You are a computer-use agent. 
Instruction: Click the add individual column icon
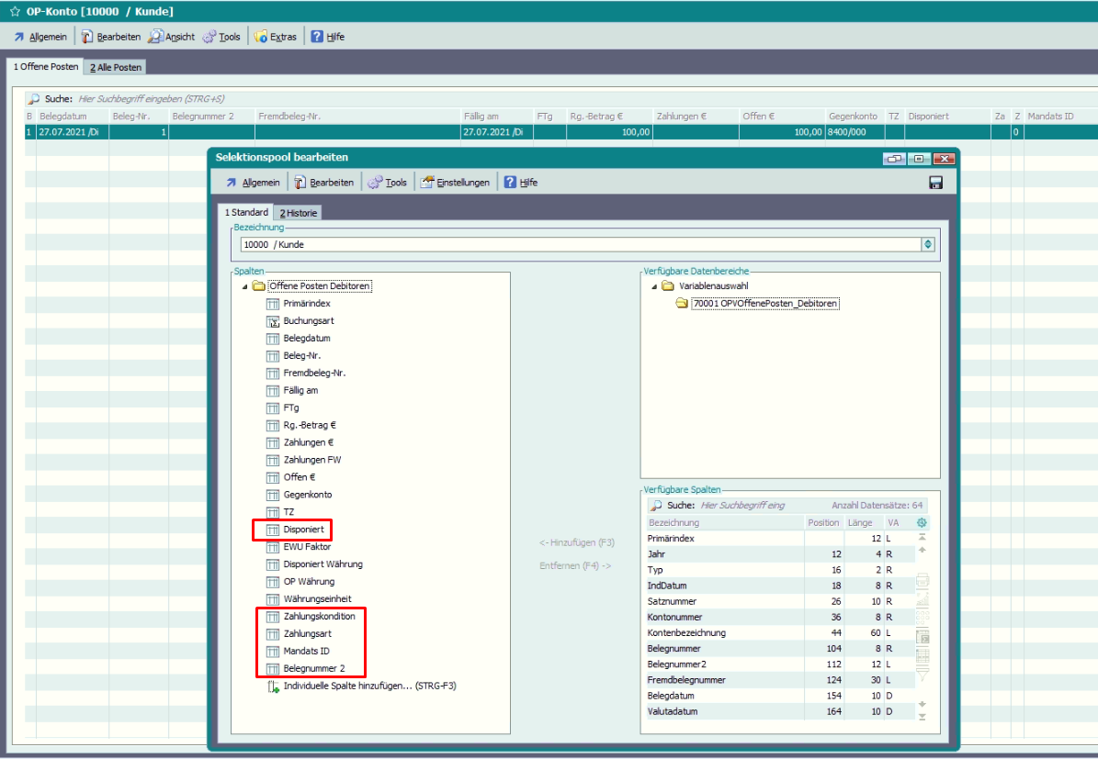(273, 686)
